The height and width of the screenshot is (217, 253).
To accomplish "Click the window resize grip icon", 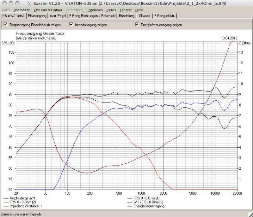I will click(251, 214).
